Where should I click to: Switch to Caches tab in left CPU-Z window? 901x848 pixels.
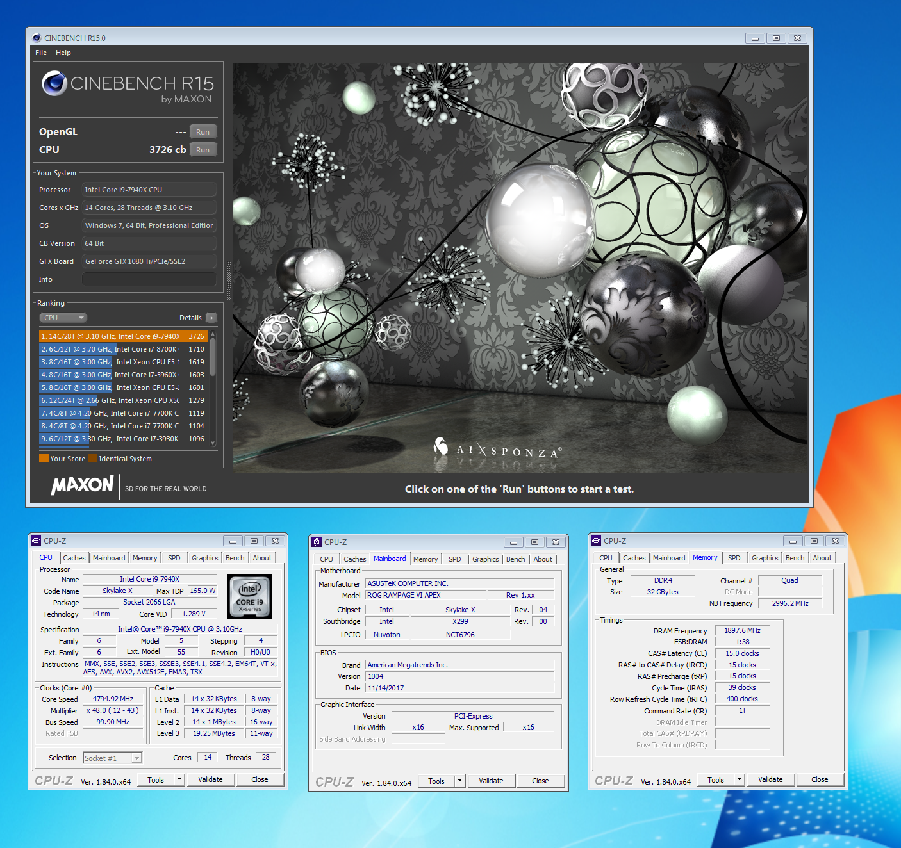[74, 558]
